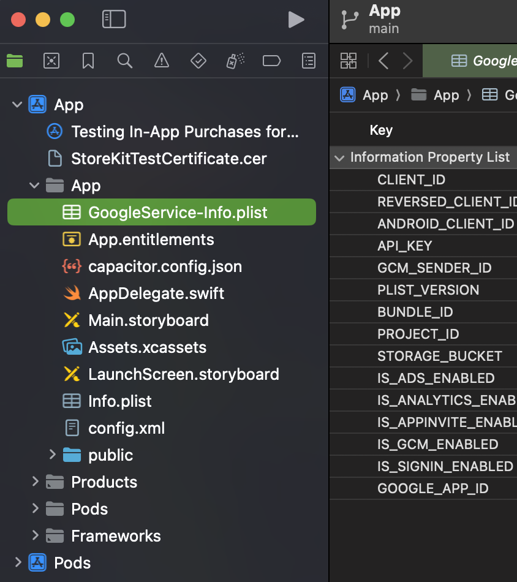Expand the Products group
This screenshot has width=517, height=582.
click(x=36, y=482)
